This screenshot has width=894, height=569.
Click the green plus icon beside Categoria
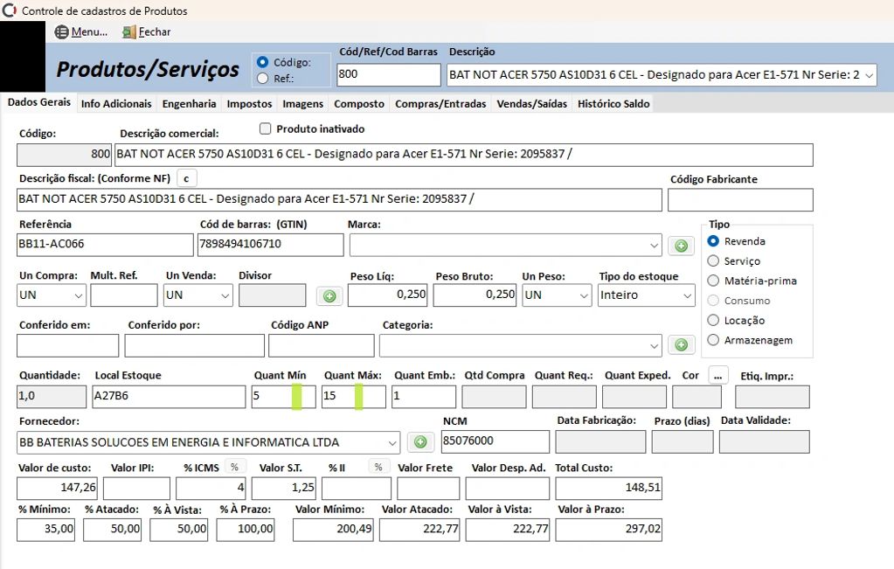pyautogui.click(x=681, y=345)
